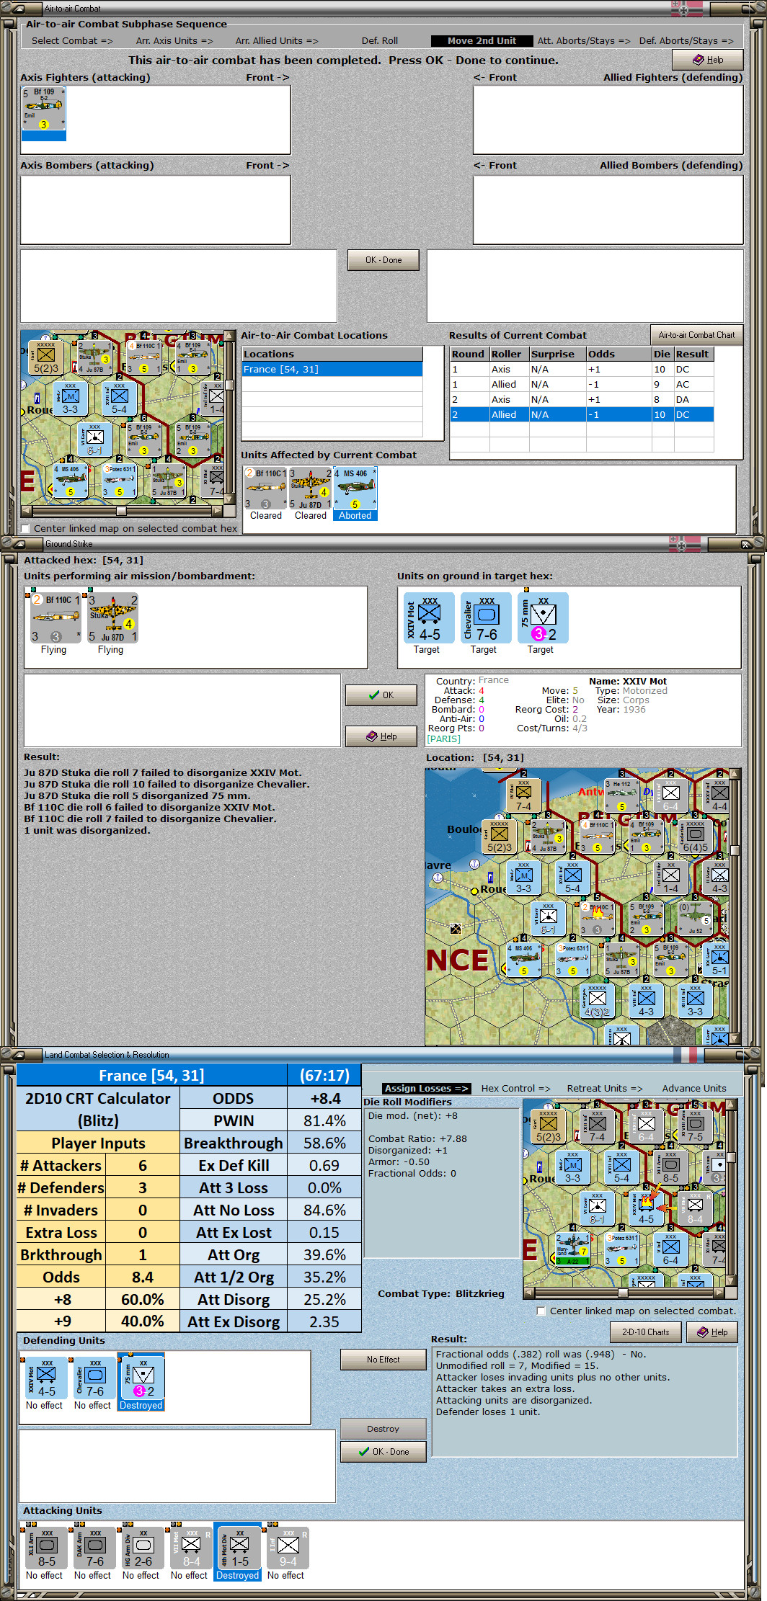Select round 2 Axis DA result row
Screen dimensions: 767x1601
(582, 400)
